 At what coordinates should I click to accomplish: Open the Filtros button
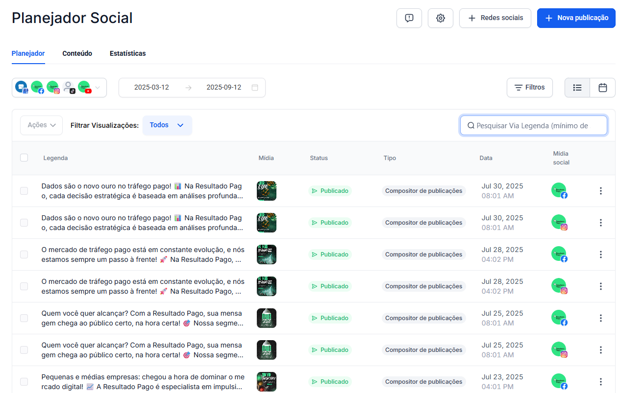tap(529, 88)
